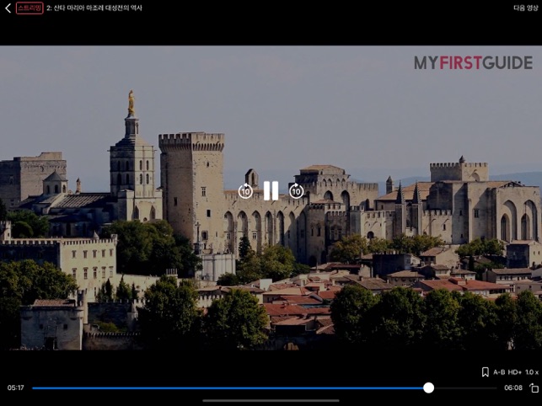Click the blue played progress track
The image size is (542, 406).
pyautogui.click(x=228, y=388)
